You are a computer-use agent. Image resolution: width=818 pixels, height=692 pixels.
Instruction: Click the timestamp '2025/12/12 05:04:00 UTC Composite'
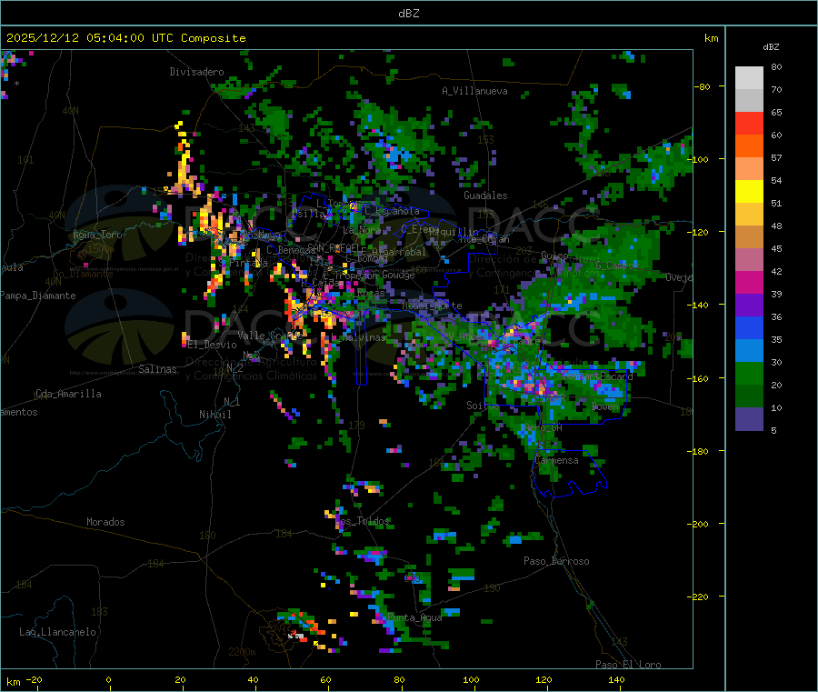pyautogui.click(x=125, y=38)
